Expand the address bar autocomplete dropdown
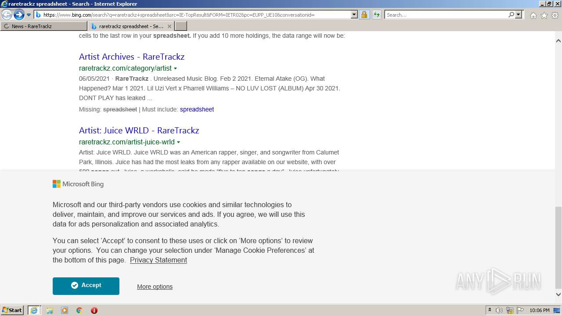The height and width of the screenshot is (316, 562). pyautogui.click(x=354, y=15)
